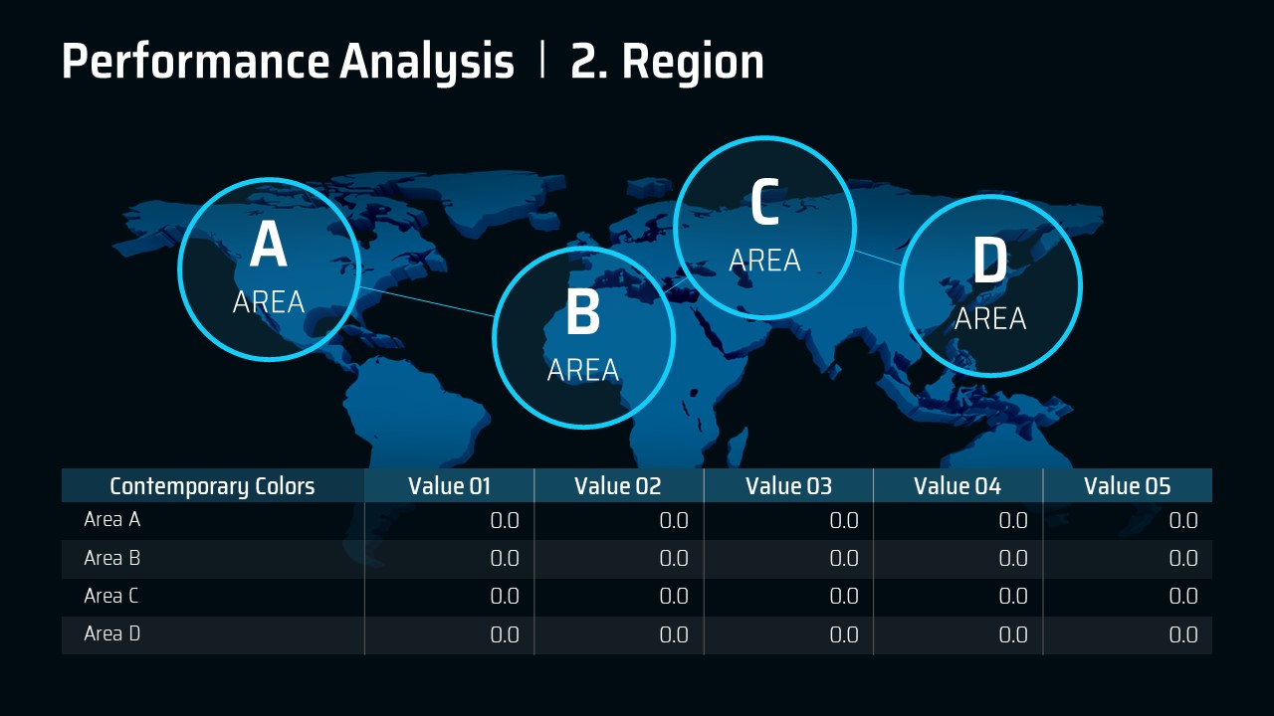Click Area A's Value 01 cell
Viewport: 1274px width, 716px height.
[x=505, y=521]
